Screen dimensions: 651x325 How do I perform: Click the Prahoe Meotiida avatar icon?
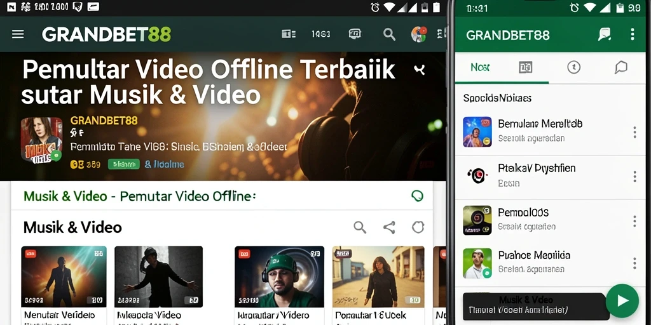pos(477,263)
